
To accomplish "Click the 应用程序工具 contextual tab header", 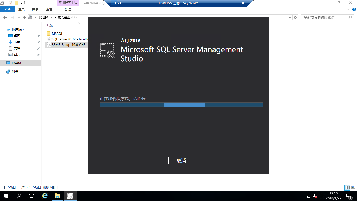I will coord(68,3).
